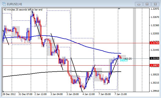The image size is (161, 98).
Task: Click the 3 Jan 04:00 time label
Action: pyautogui.click(x=57, y=94)
